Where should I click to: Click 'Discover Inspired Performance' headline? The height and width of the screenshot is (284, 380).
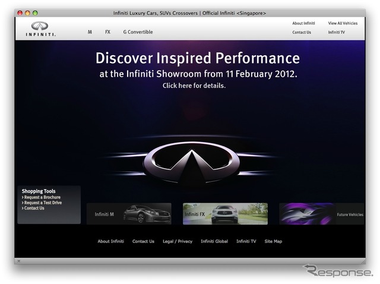click(x=198, y=58)
